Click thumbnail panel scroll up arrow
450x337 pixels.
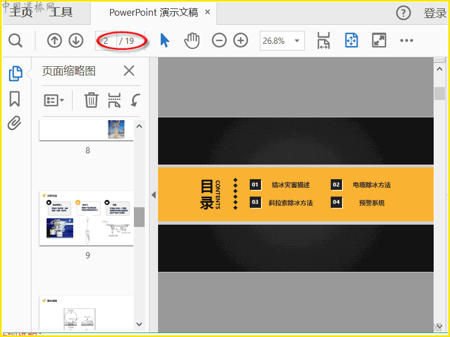(139, 126)
